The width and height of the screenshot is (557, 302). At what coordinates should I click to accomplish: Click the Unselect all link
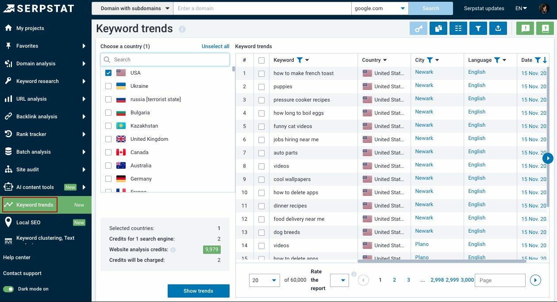tap(215, 46)
